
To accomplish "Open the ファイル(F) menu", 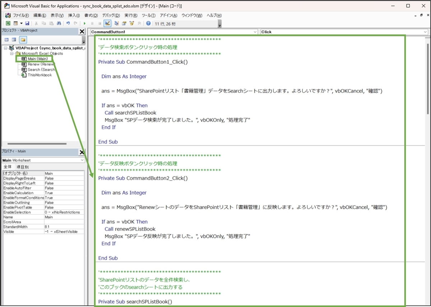I will [21, 15].
